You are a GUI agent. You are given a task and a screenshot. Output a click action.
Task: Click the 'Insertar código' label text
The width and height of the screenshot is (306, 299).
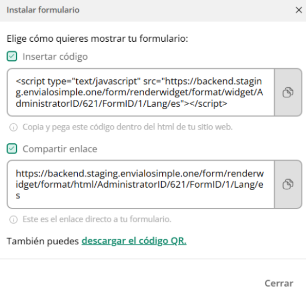click(x=55, y=57)
